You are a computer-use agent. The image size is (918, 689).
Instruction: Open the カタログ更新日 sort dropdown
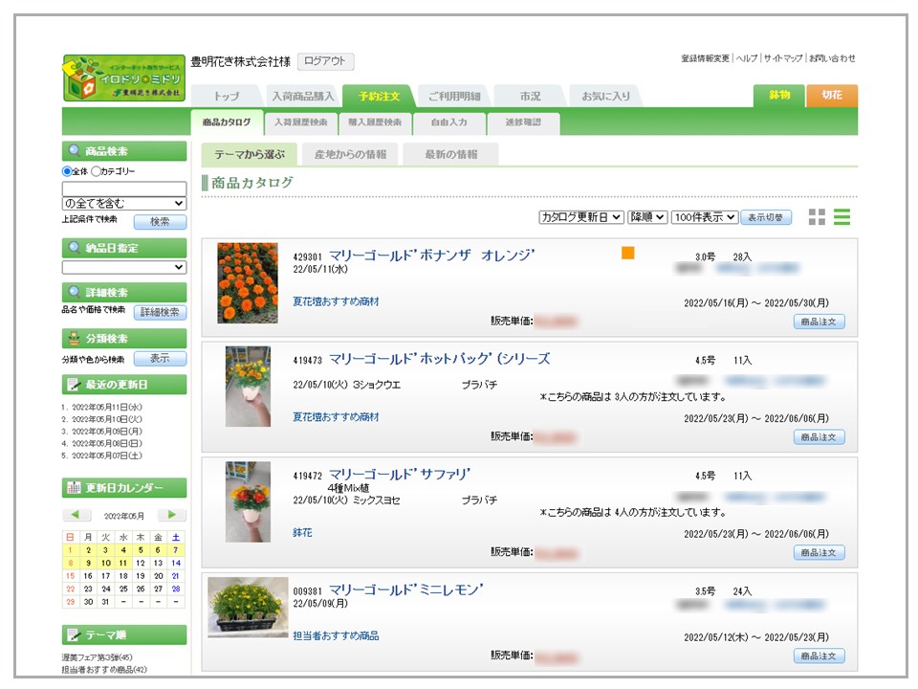pyautogui.click(x=580, y=217)
